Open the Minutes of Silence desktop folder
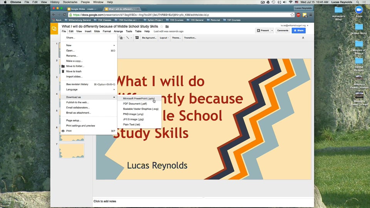Image resolution: width=370 pixels, height=208 pixels. tap(359, 47)
